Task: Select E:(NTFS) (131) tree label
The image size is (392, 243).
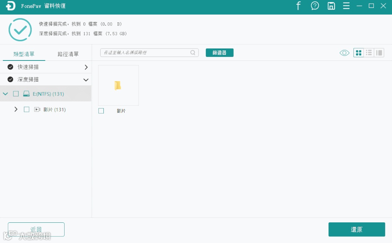Action: [x=48, y=94]
